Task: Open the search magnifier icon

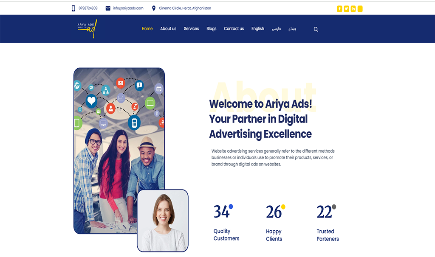Action: coord(316,29)
